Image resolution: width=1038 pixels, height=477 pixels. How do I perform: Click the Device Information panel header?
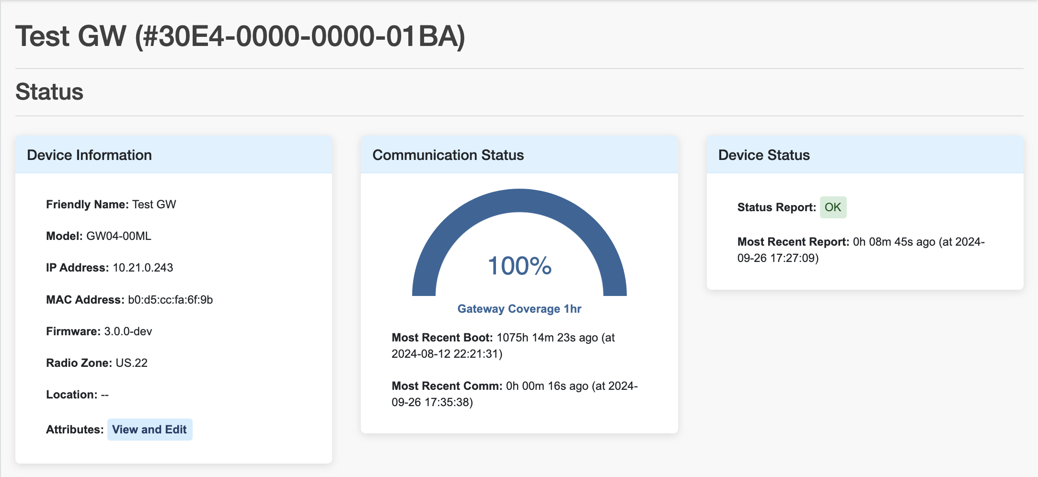pos(89,155)
